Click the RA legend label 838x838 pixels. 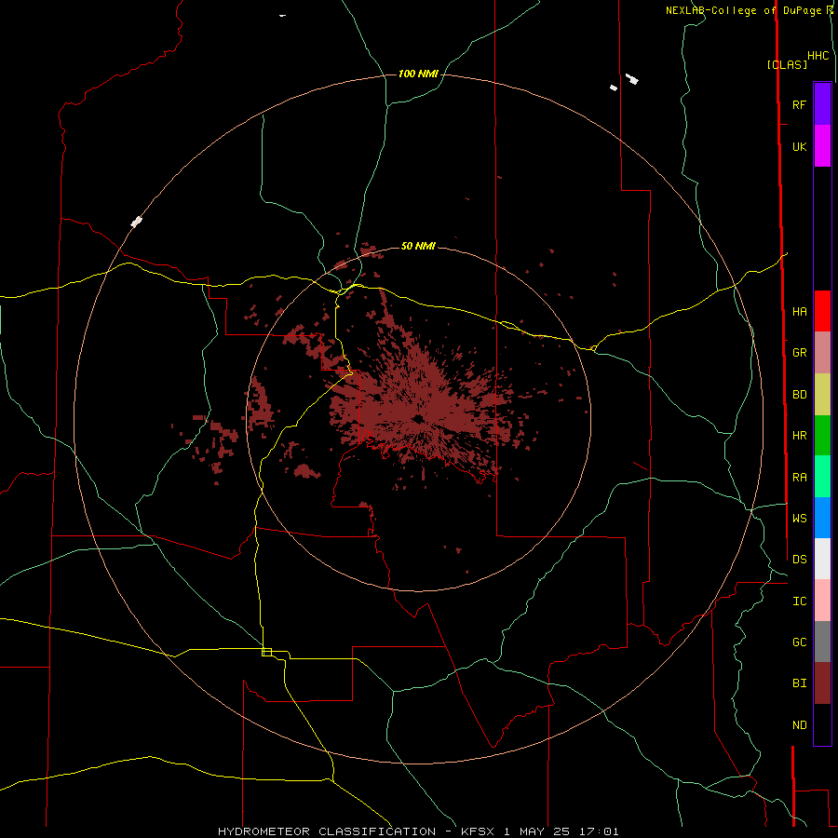click(799, 478)
